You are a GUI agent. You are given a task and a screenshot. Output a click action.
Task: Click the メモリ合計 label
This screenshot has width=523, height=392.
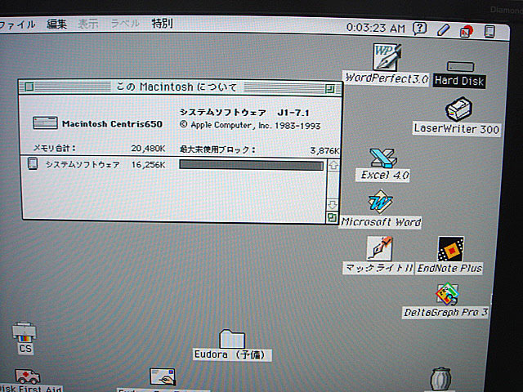click(55, 148)
